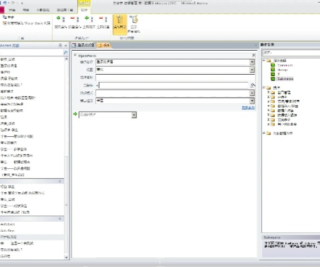Switch to the Design ribbon tab

pyautogui.click(x=83, y=10)
